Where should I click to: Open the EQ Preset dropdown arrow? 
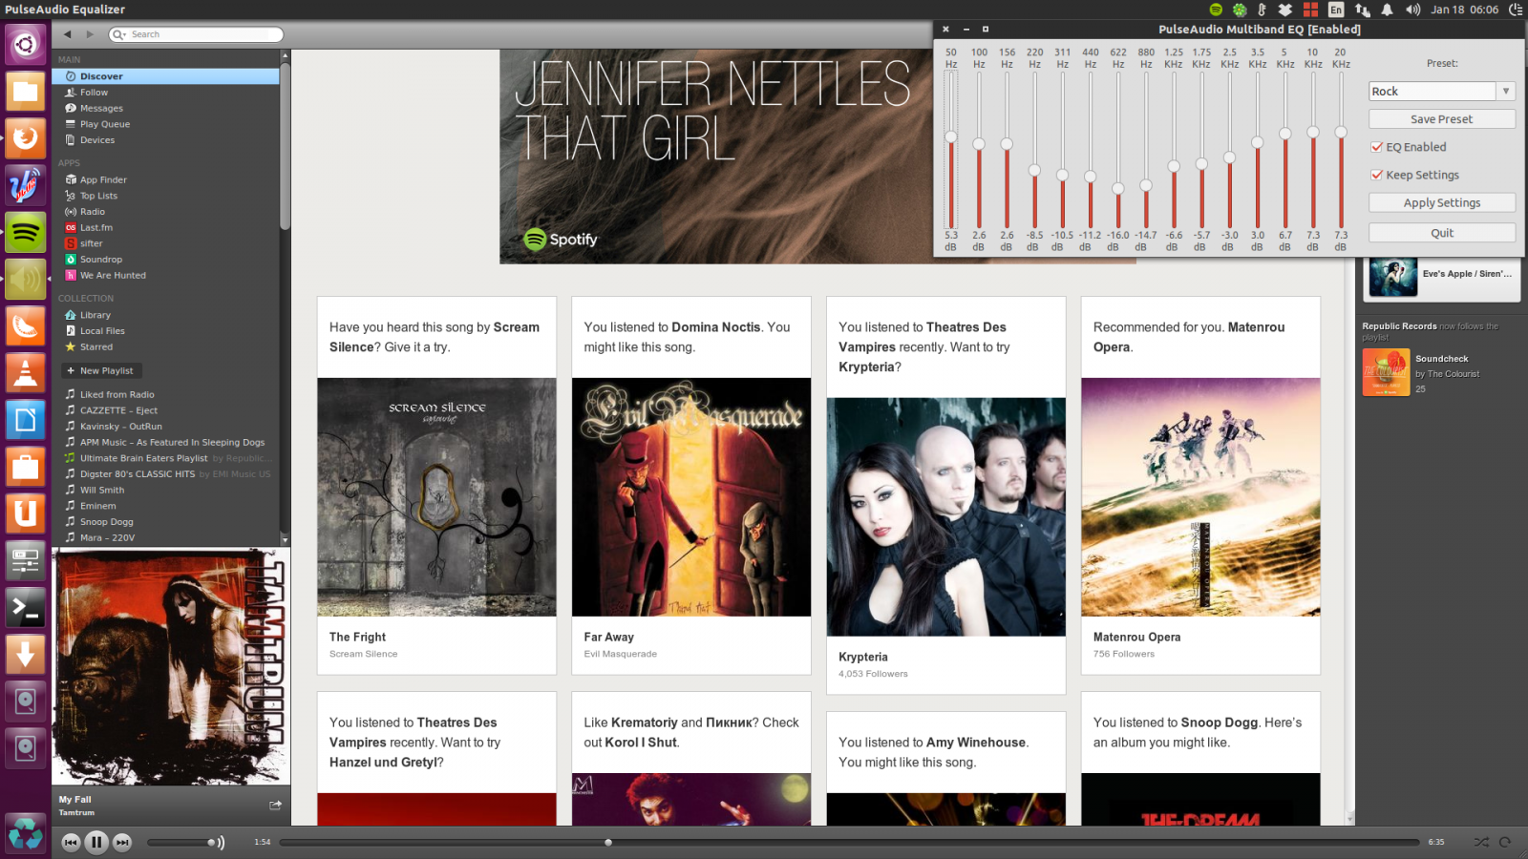(x=1506, y=92)
